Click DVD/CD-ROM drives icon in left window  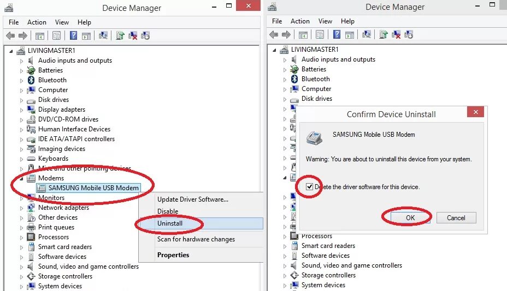click(31, 119)
